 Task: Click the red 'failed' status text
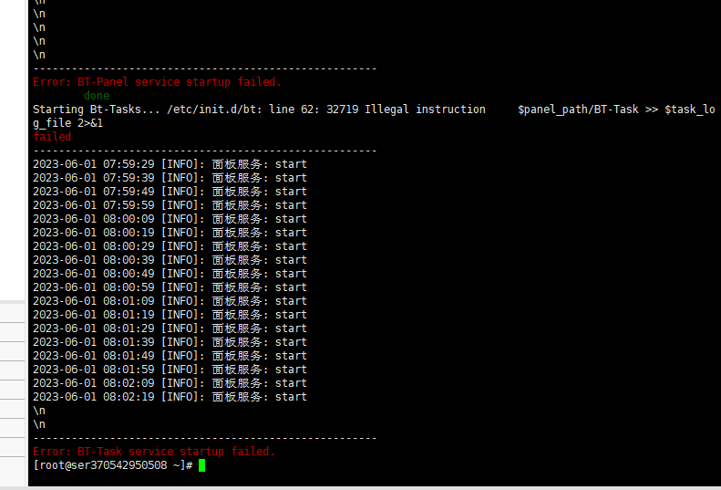click(52, 137)
